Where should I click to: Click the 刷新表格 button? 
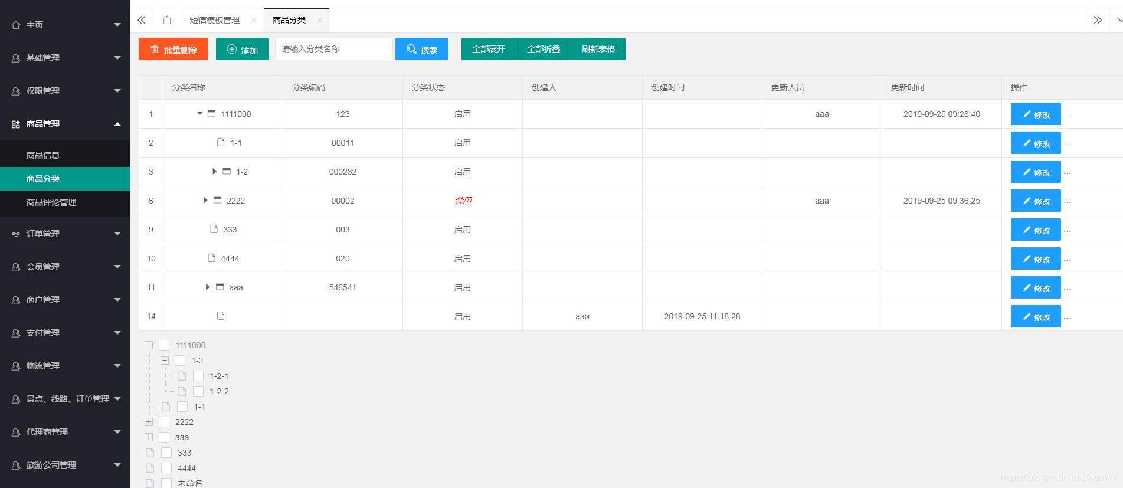point(598,49)
